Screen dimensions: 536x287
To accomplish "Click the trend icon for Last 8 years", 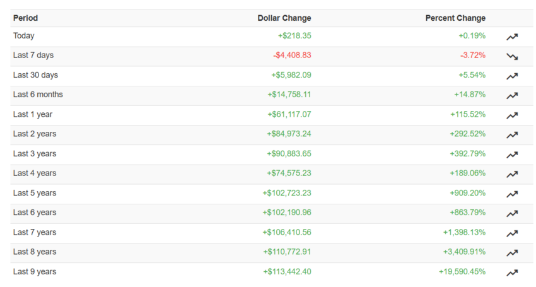I will pos(512,253).
